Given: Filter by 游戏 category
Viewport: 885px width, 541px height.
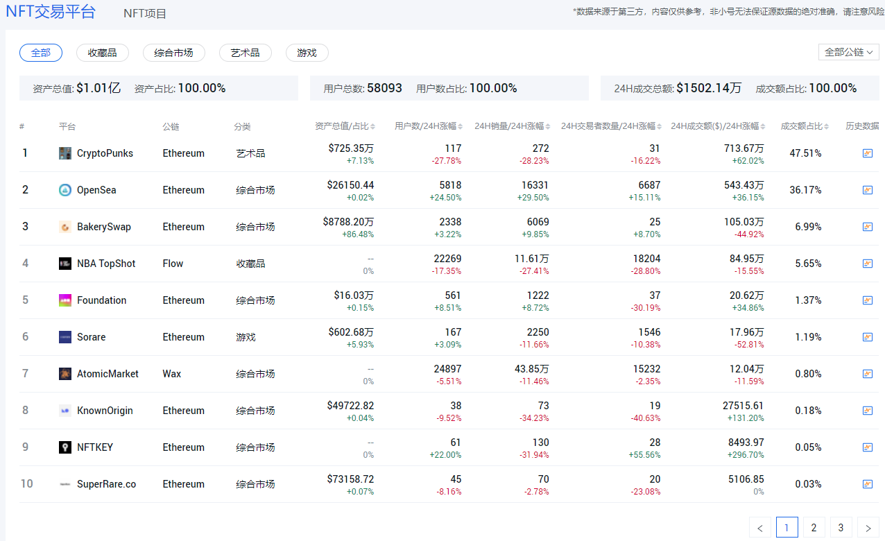Looking at the screenshot, I should (x=307, y=53).
